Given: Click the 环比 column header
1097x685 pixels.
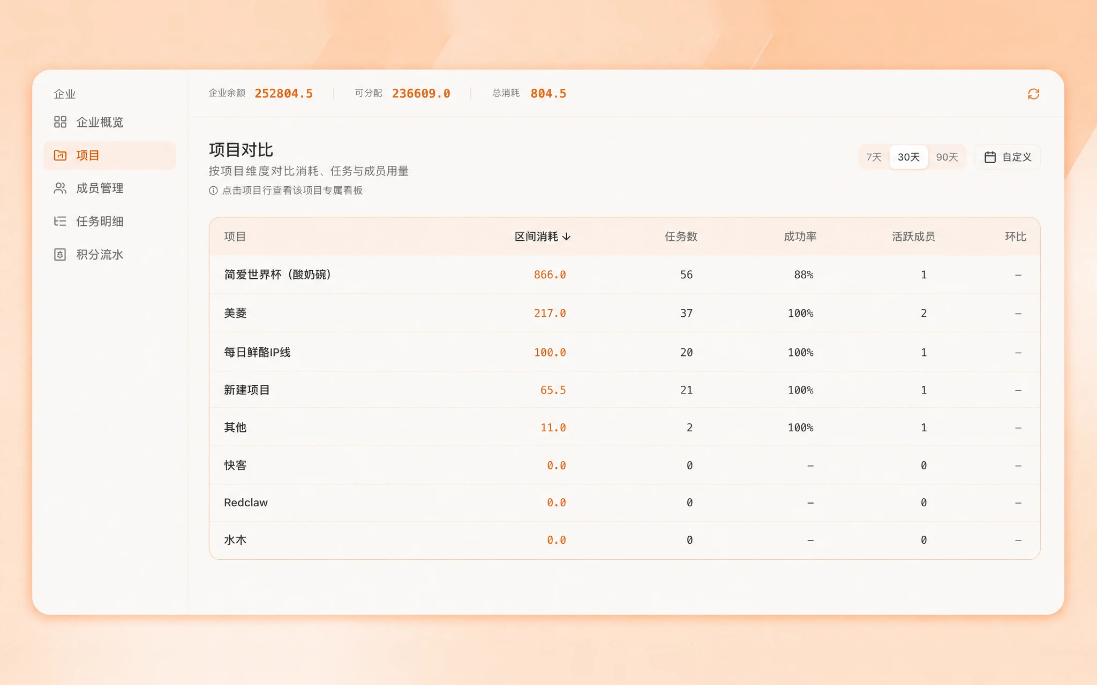Looking at the screenshot, I should pos(1016,237).
